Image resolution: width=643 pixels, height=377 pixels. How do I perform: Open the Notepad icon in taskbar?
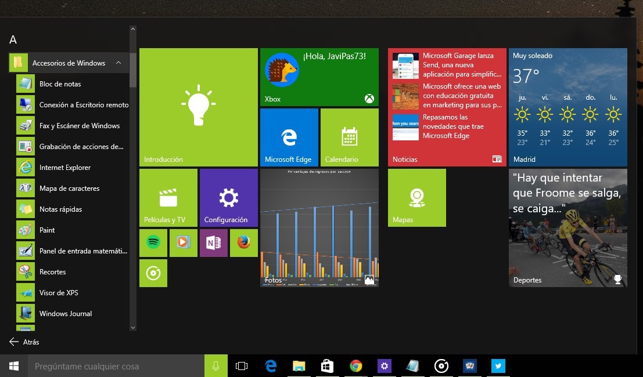pos(412,366)
